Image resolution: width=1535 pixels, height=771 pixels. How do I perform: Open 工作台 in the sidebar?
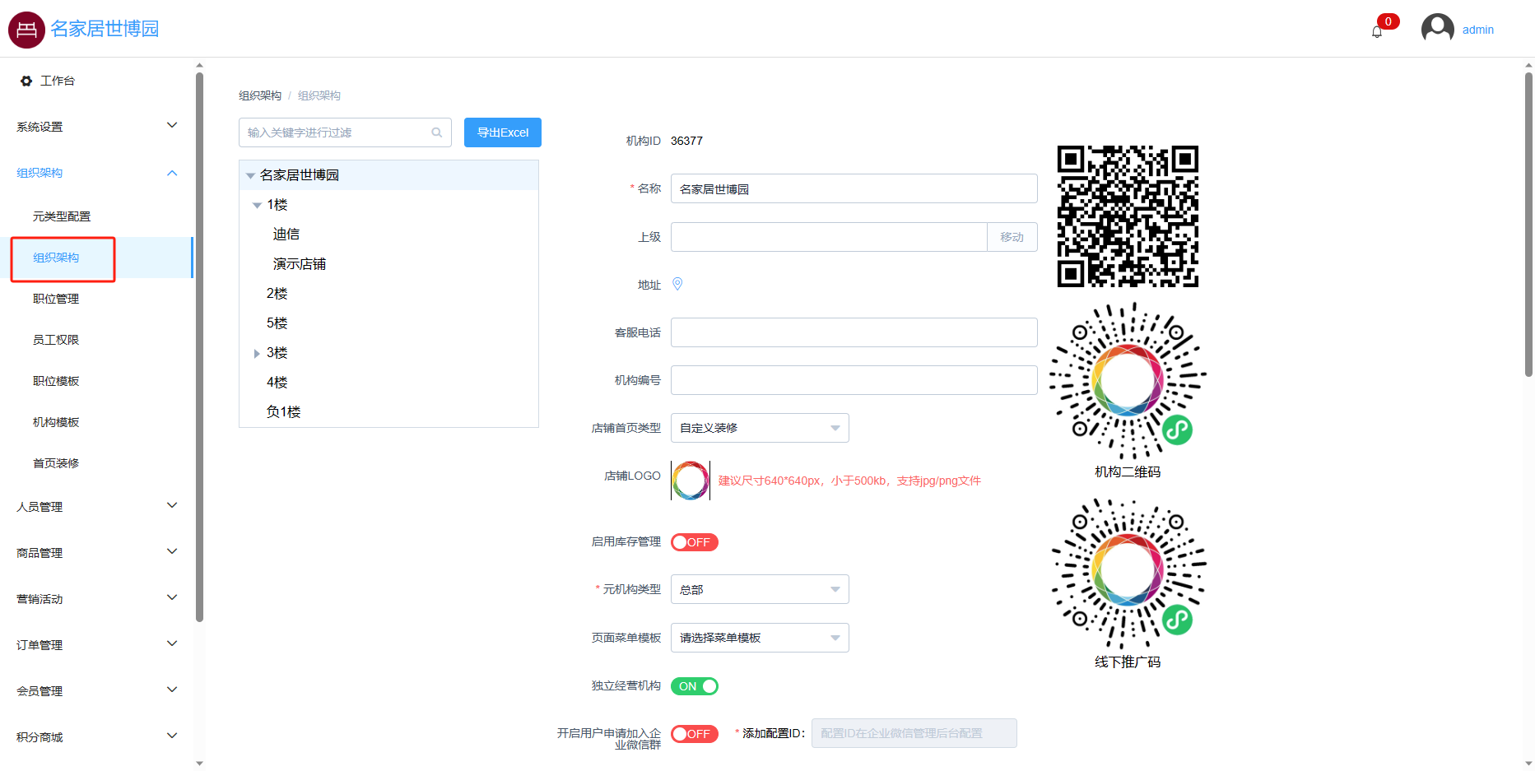tap(97, 81)
